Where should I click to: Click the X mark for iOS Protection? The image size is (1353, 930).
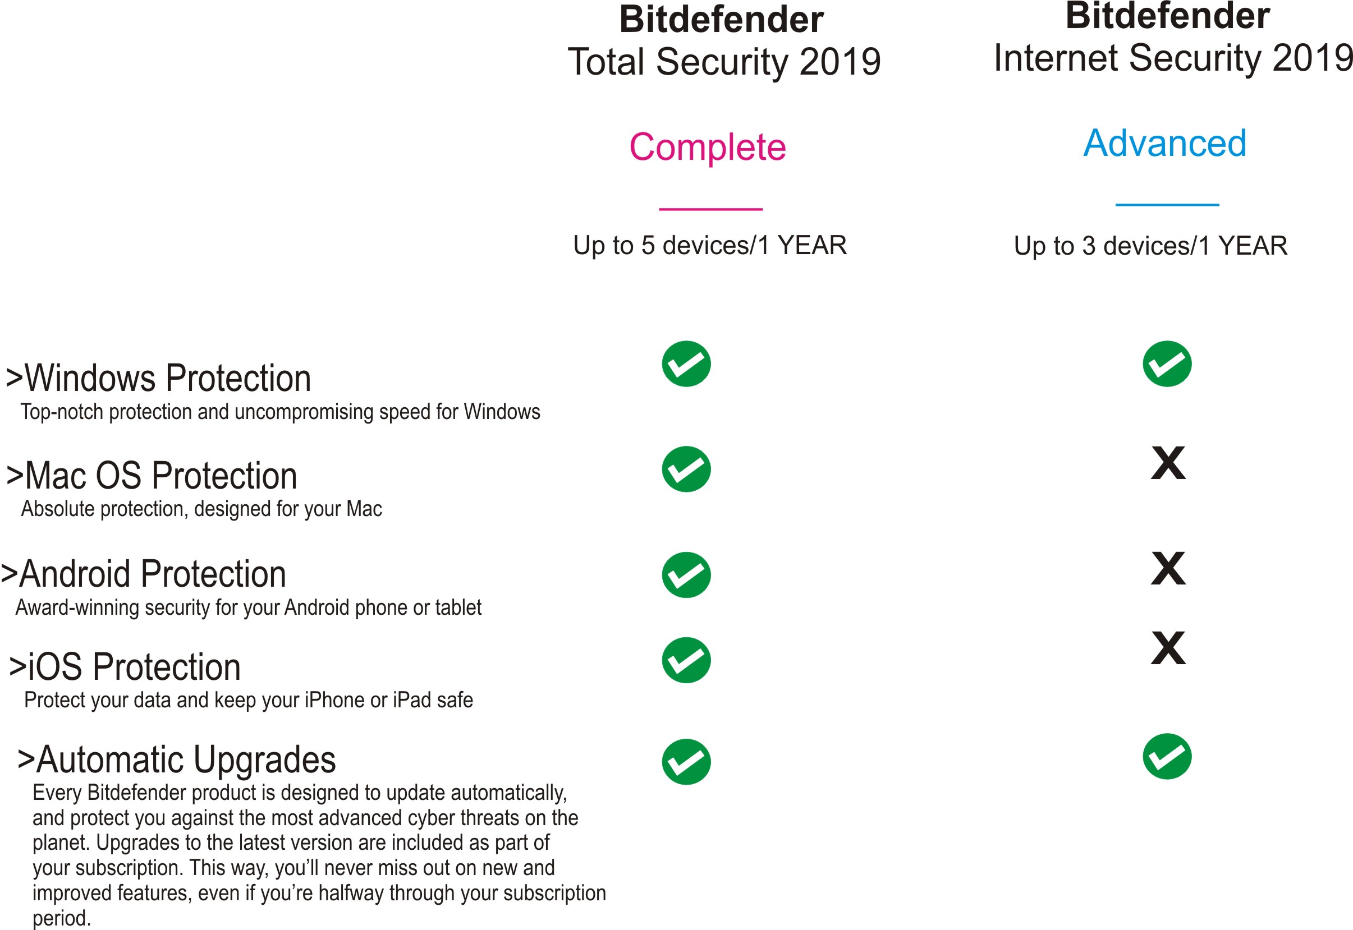pyautogui.click(x=1168, y=647)
